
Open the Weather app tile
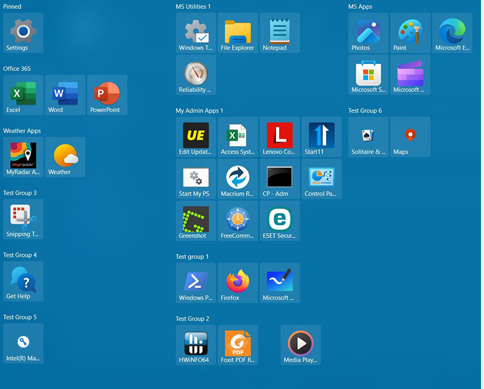tap(65, 157)
